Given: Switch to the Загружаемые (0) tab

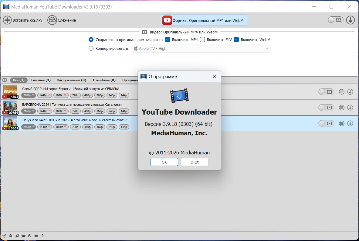Looking at the screenshot, I should 72,80.
